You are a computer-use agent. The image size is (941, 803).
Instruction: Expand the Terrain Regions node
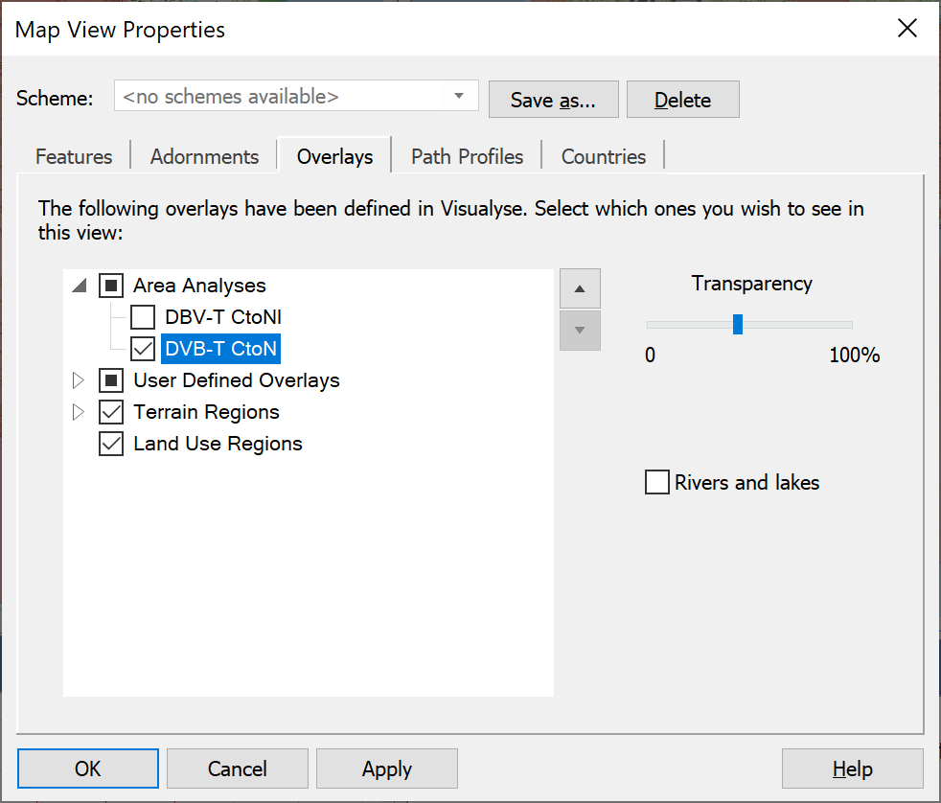pyautogui.click(x=78, y=412)
